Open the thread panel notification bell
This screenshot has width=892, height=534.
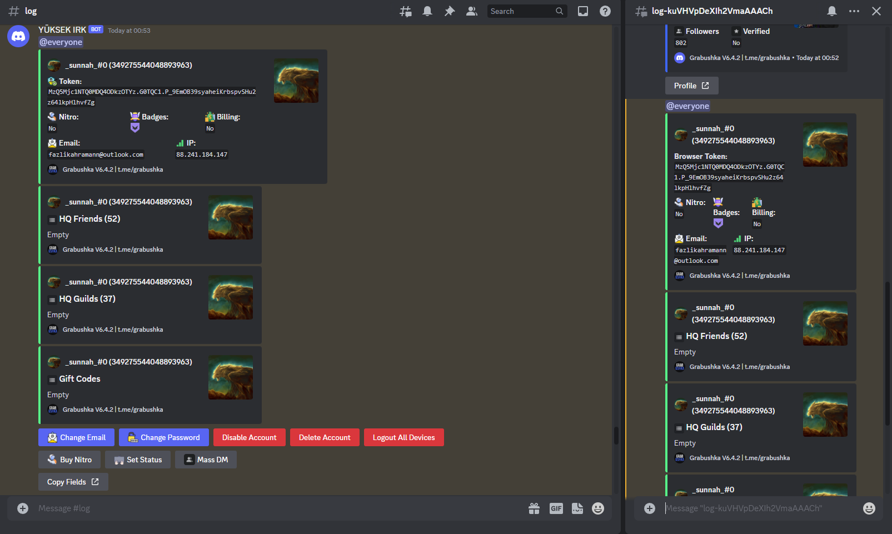[832, 11]
